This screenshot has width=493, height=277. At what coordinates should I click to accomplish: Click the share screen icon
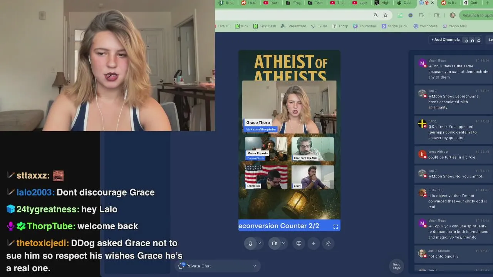(x=298, y=243)
